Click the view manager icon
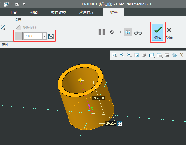Viewport: 186px width, 145px height. [x=167, y=55]
